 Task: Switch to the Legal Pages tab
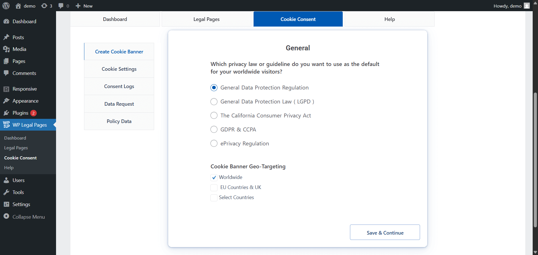(207, 19)
